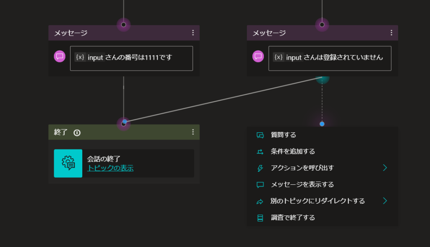Expand アクションを呼び出す submenu chevron

click(x=385, y=168)
